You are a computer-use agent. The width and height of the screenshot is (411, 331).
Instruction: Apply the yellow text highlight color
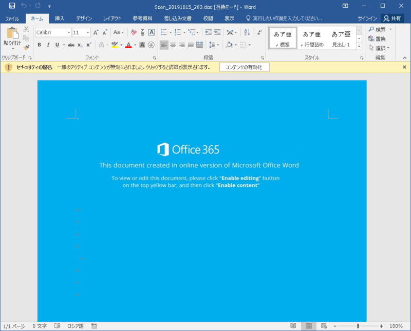115,45
